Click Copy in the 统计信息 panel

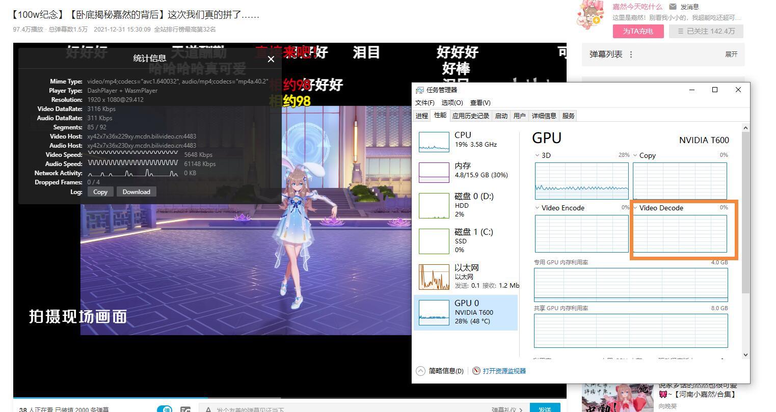100,191
